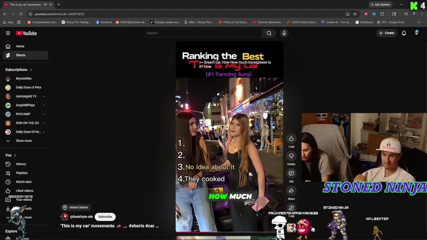Open GFX - Google Drive bookmark
Image resolution: width=427 pixels, height=240 pixels.
[390, 22]
